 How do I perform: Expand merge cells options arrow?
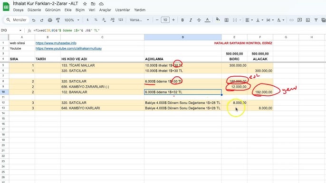coord(240,20)
